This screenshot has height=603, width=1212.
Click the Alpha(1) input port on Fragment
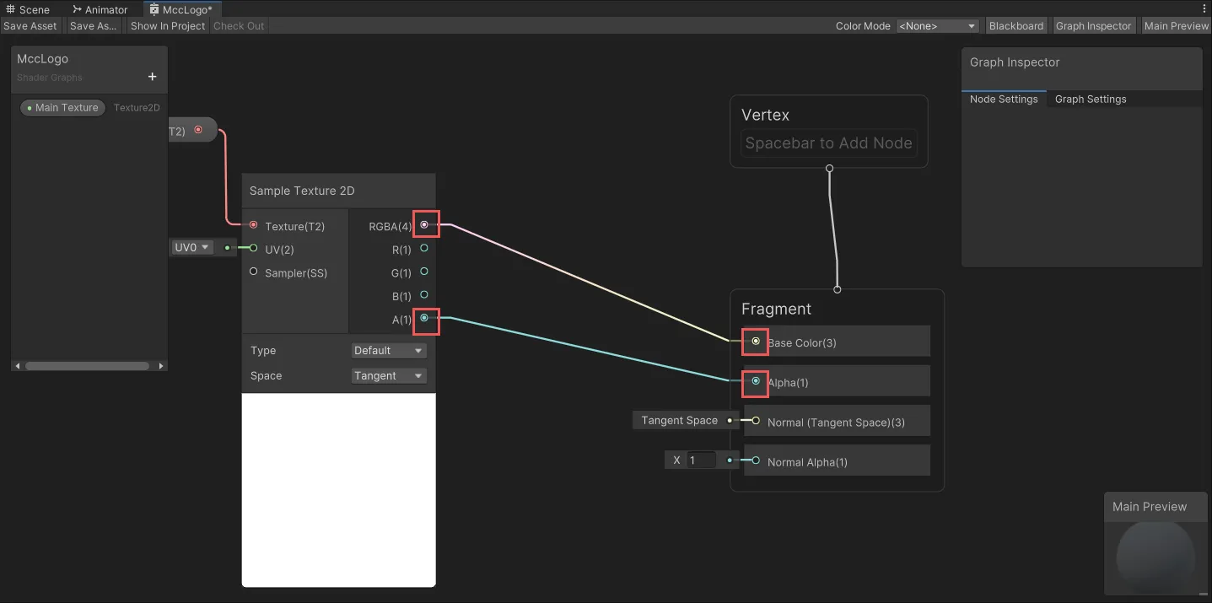[756, 381]
